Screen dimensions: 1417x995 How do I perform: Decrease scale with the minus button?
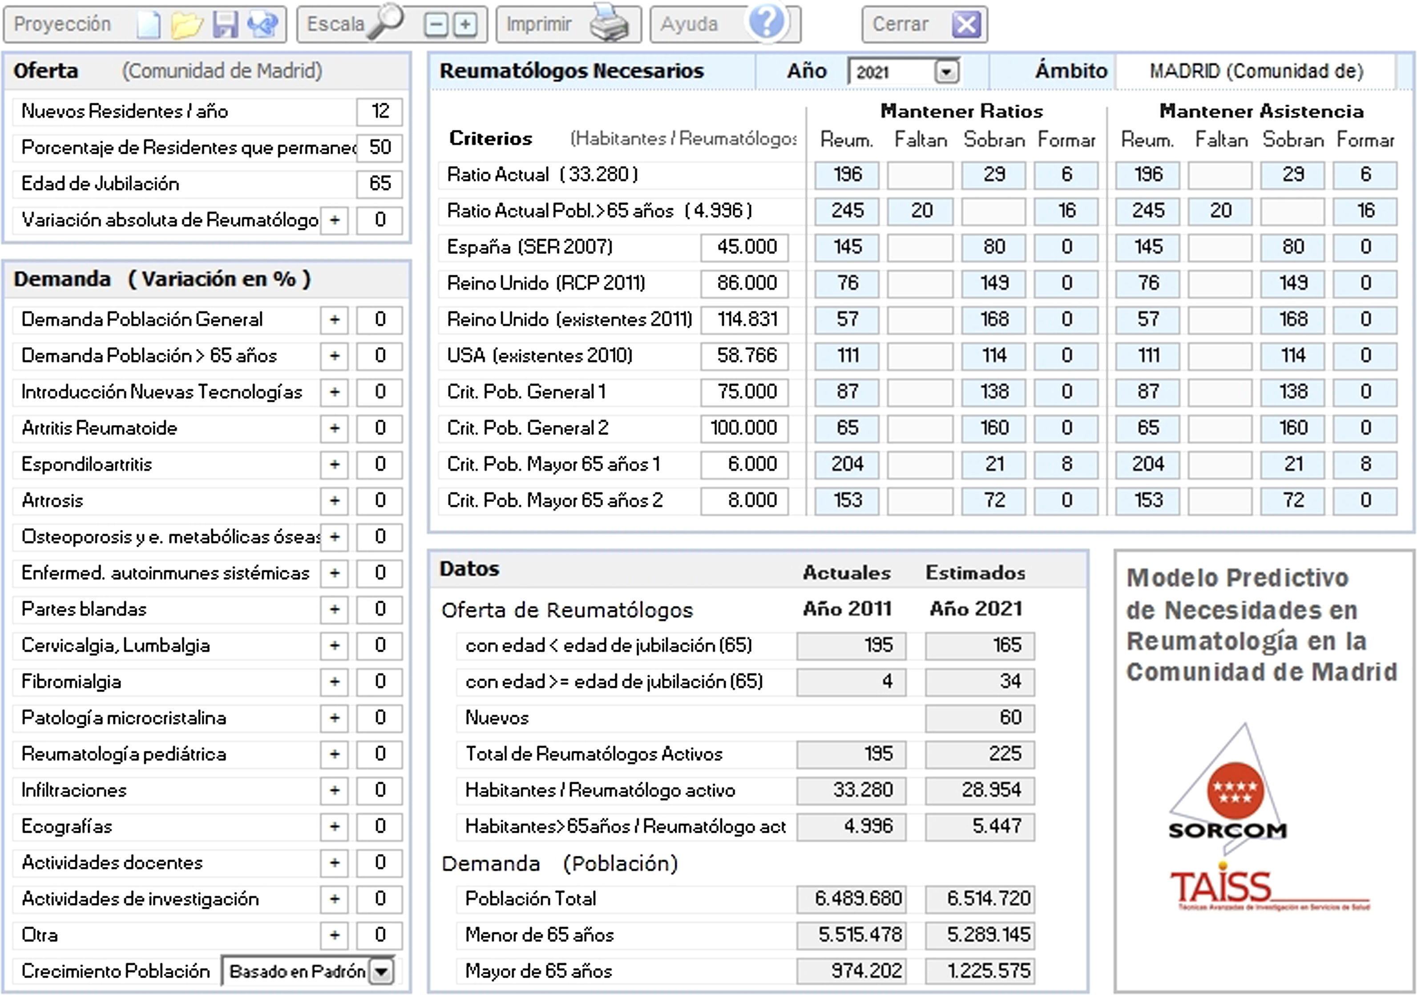point(436,24)
